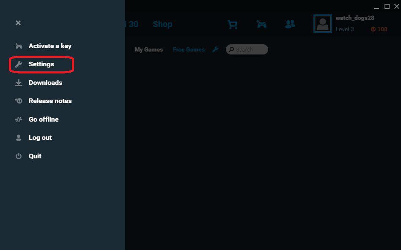Open the watch_dogs28 profile
The width and height of the screenshot is (401, 250).
pyautogui.click(x=354, y=18)
